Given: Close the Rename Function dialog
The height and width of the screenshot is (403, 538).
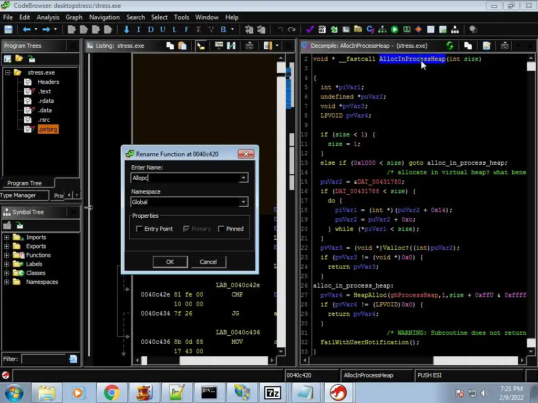Looking at the screenshot, I should (x=246, y=154).
